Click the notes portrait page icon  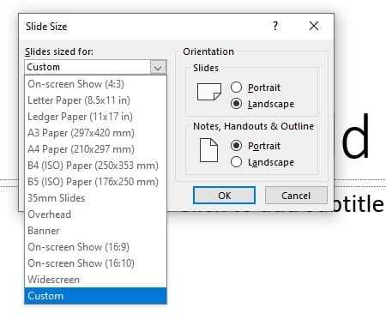pyautogui.click(x=208, y=150)
